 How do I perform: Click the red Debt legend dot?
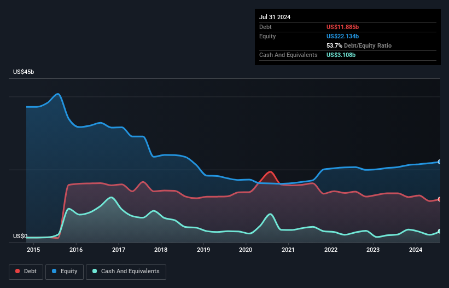click(x=18, y=271)
